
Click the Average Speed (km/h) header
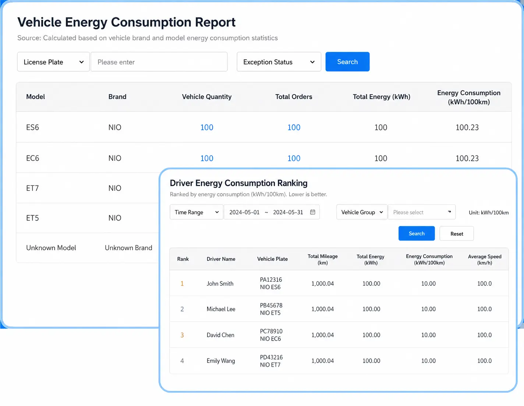485,259
